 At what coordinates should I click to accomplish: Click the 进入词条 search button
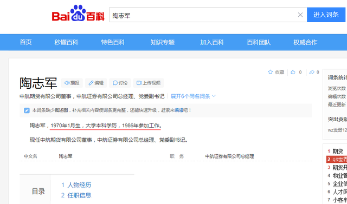click(326, 15)
